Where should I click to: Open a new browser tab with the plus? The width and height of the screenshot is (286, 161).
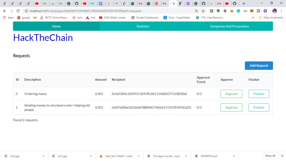point(244,4)
